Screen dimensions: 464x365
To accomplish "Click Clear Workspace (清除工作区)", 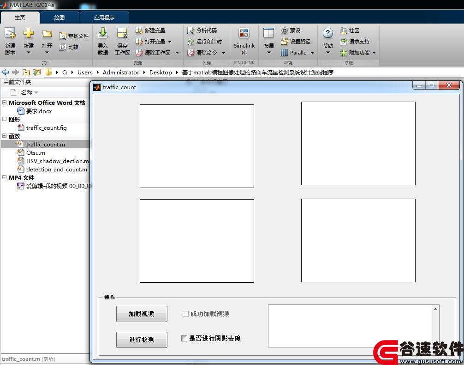I will click(x=153, y=53).
